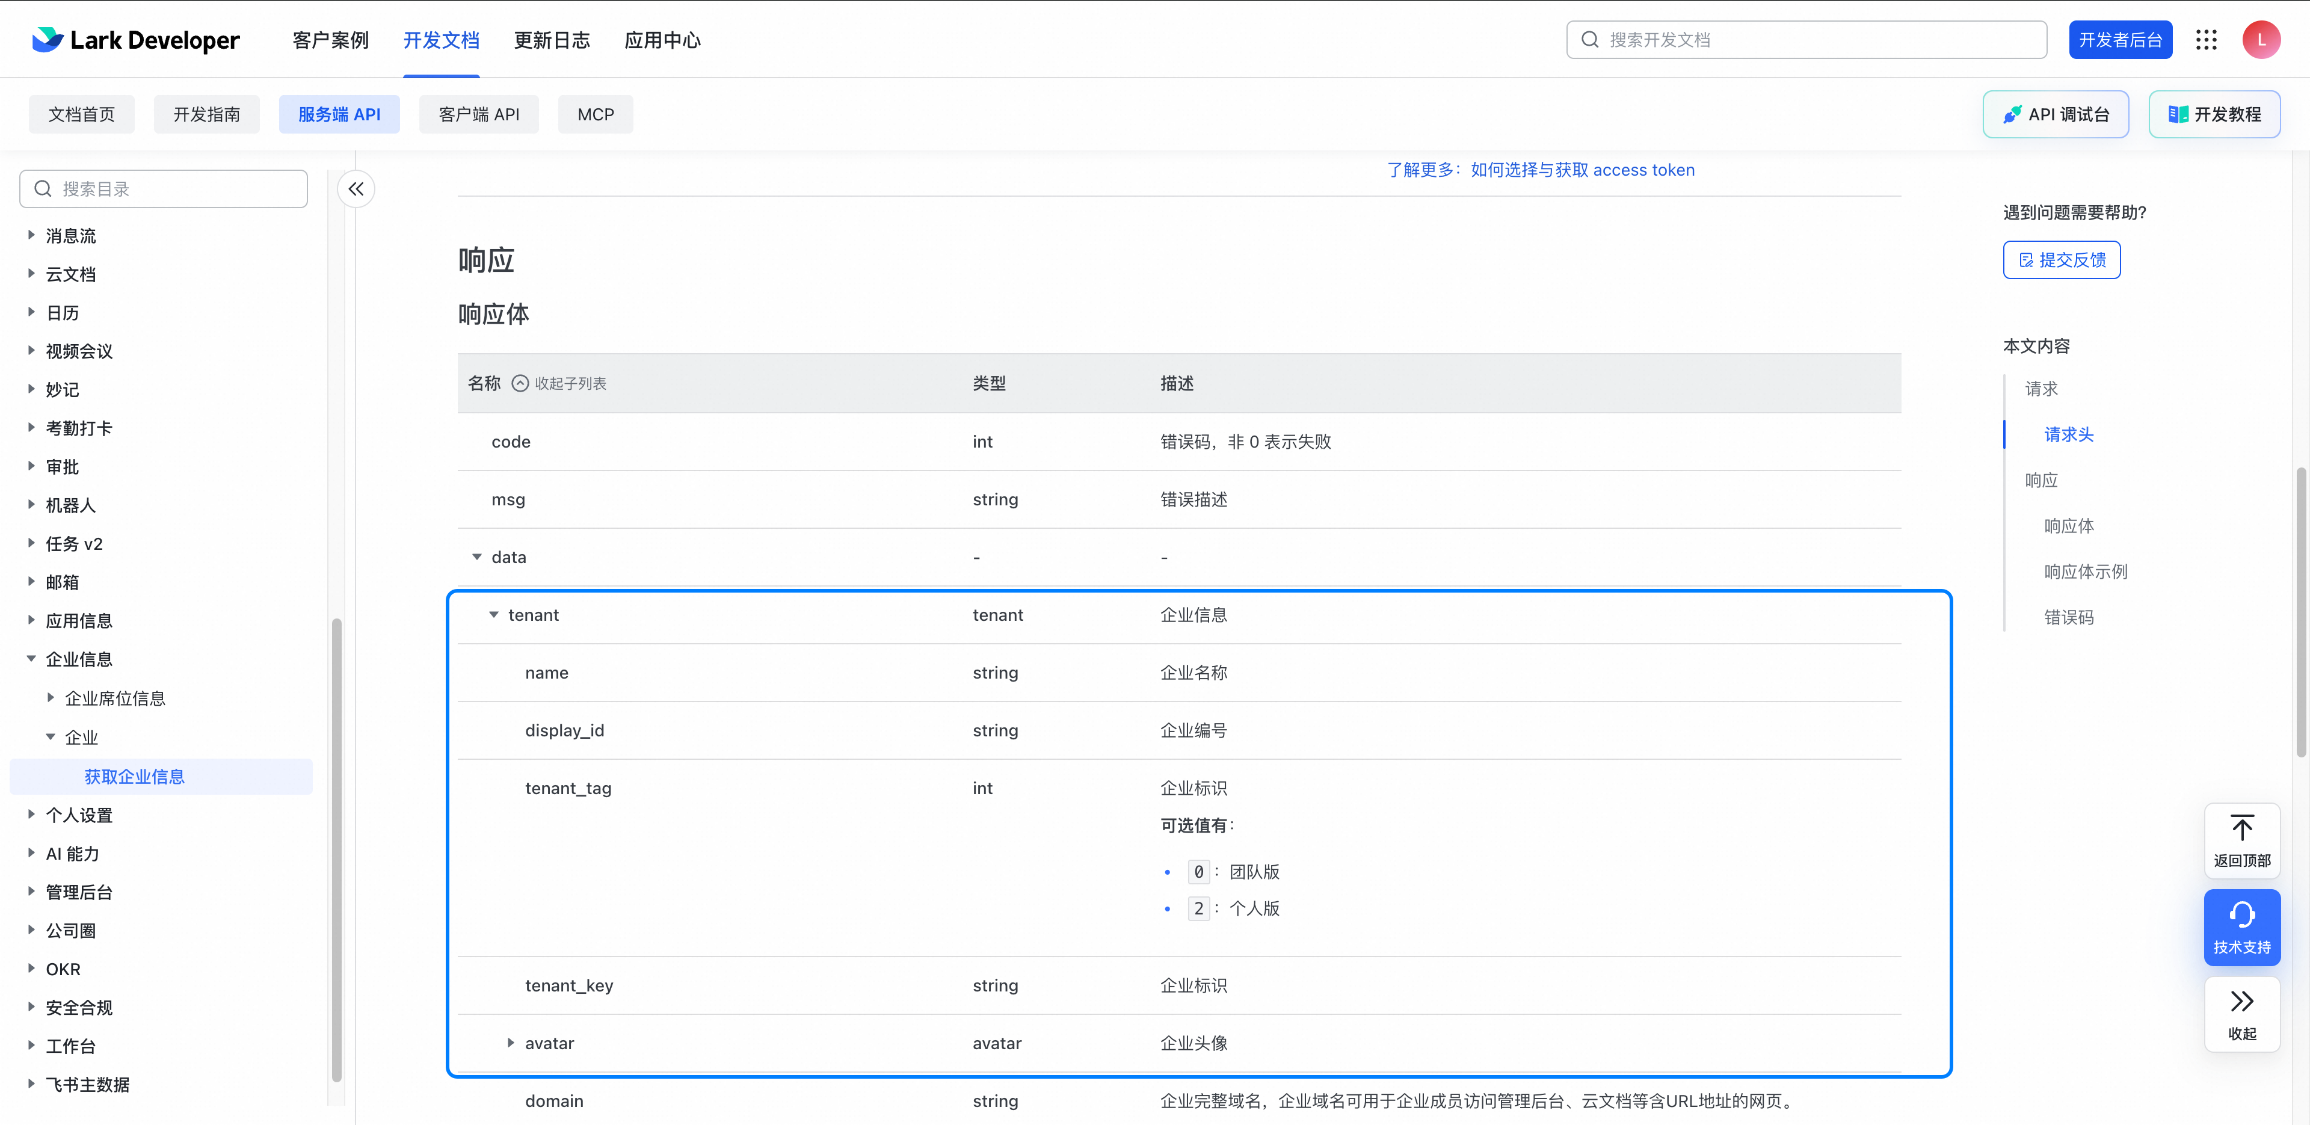Open the apps grid menu icon
This screenshot has width=2310, height=1125.
(2206, 40)
